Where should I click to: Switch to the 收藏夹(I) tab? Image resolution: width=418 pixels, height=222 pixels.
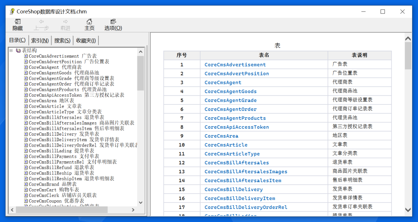pos(86,41)
